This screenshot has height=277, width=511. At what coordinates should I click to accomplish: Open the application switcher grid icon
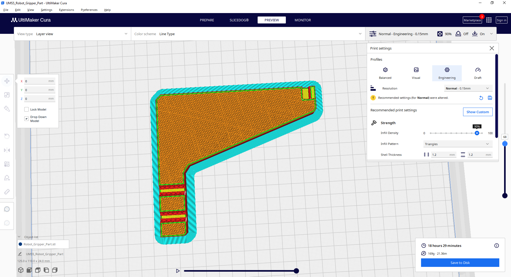[489, 20]
